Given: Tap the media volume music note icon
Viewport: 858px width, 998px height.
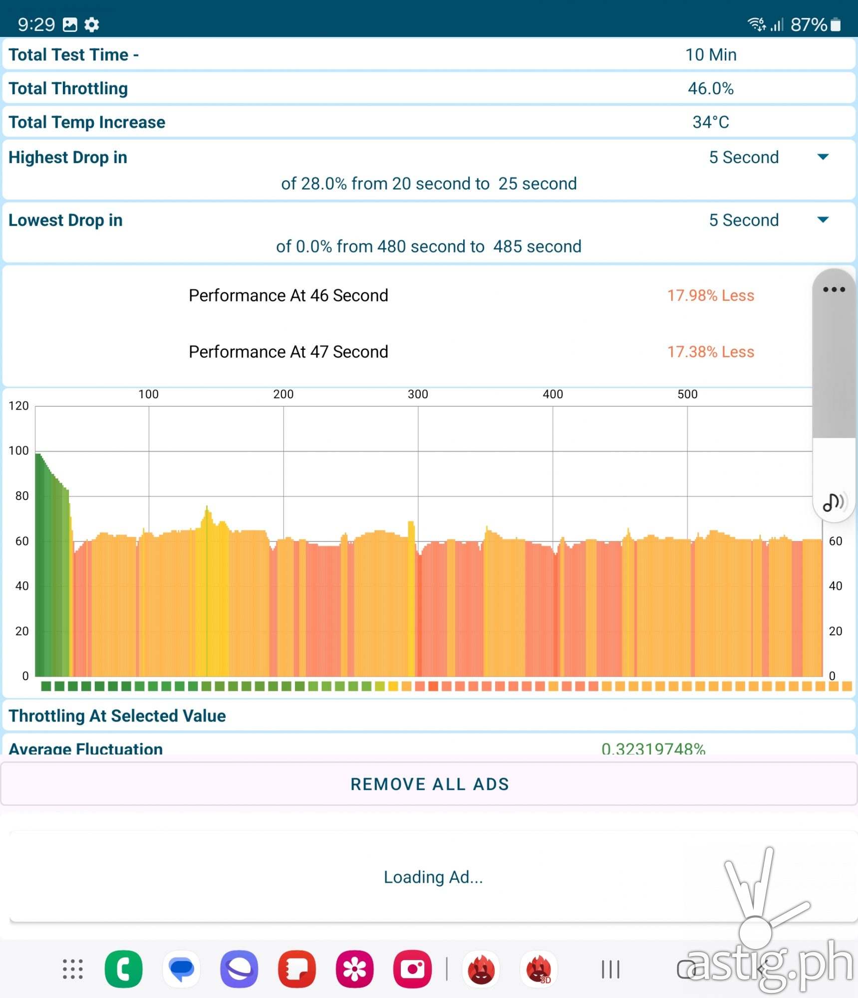Looking at the screenshot, I should [x=834, y=501].
